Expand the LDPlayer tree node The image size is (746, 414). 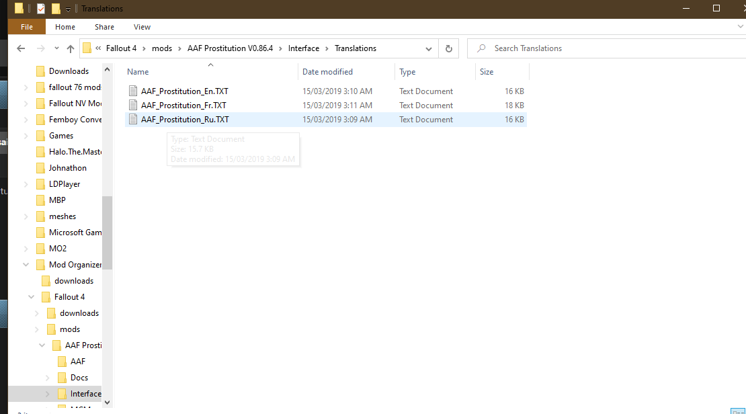[26, 185]
